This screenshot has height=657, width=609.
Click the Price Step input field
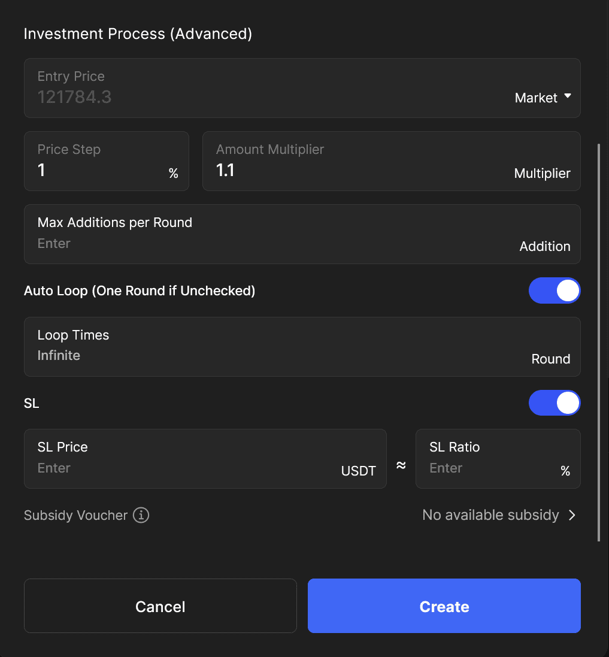click(x=99, y=171)
